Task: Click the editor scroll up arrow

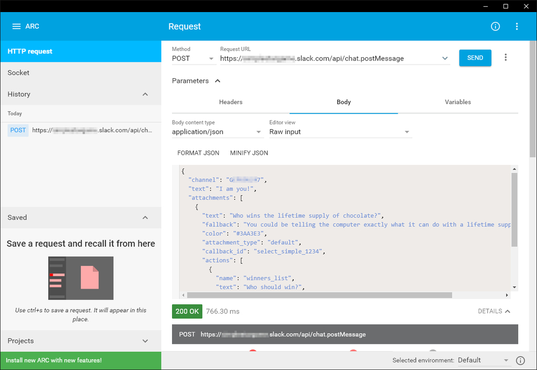Action: coord(514,169)
